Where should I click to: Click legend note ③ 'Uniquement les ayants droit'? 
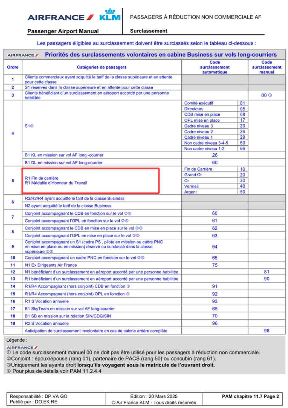coord(111,365)
